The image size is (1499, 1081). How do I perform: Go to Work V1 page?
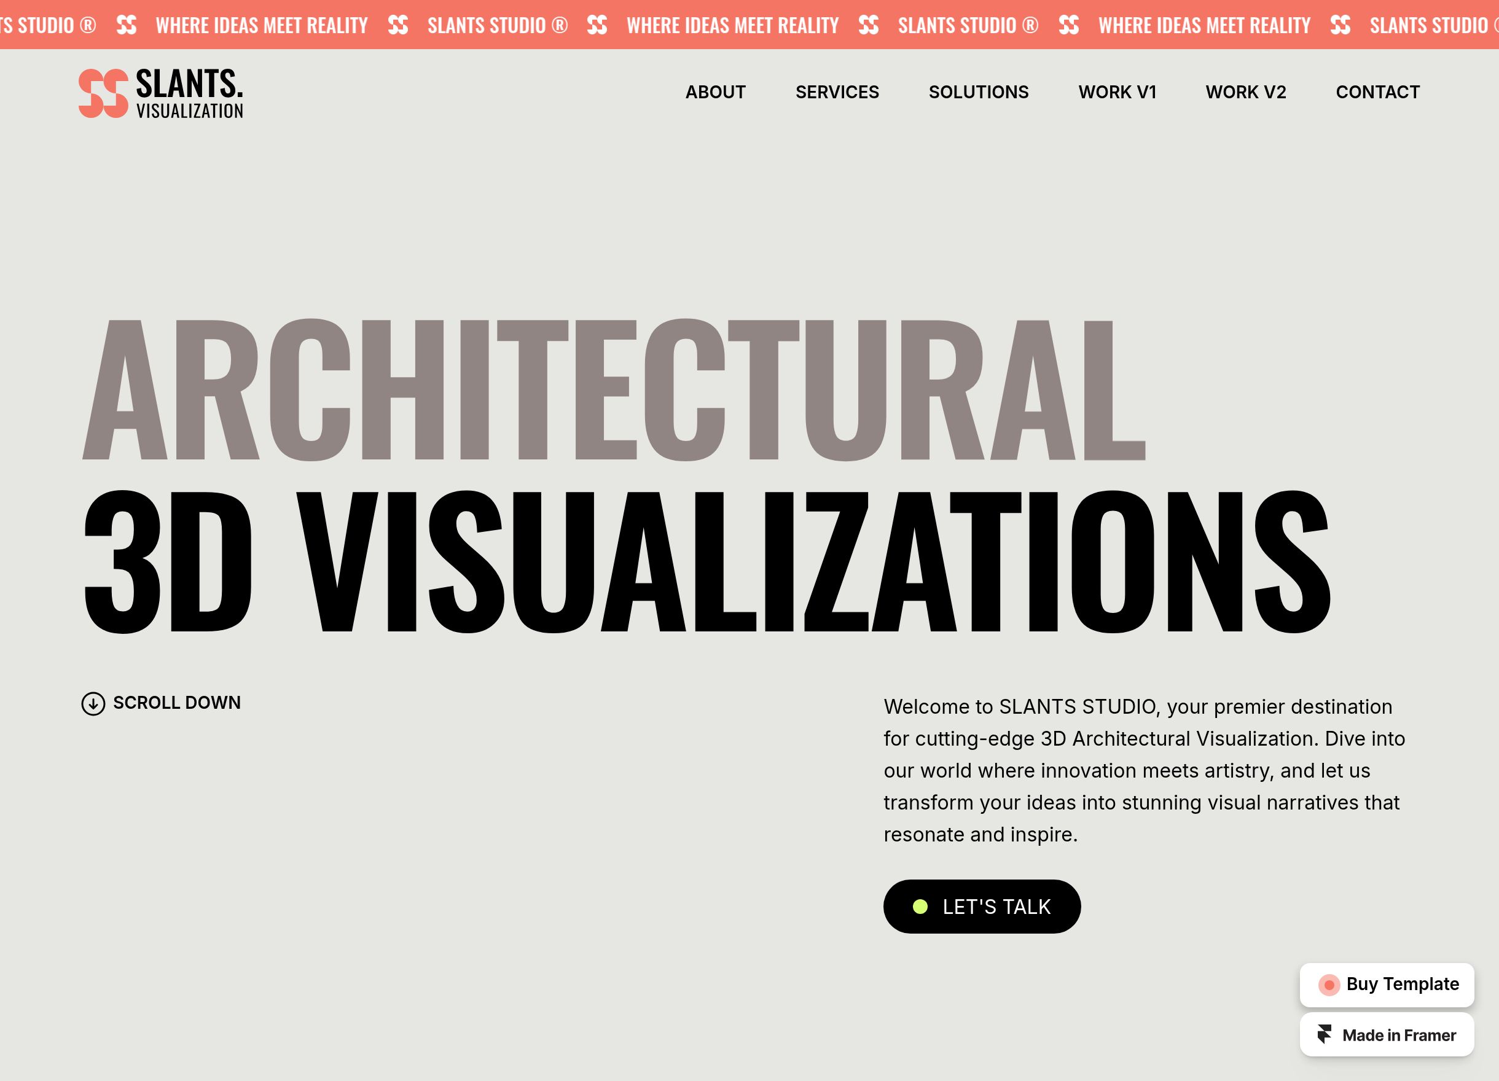pyautogui.click(x=1117, y=92)
